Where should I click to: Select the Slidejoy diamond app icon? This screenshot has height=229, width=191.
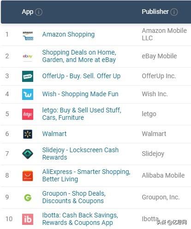28,154
